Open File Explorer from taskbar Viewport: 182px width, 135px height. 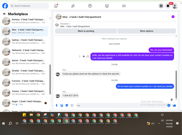(x=31, y=115)
